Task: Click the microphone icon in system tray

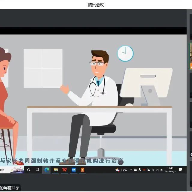Action: 140,170
